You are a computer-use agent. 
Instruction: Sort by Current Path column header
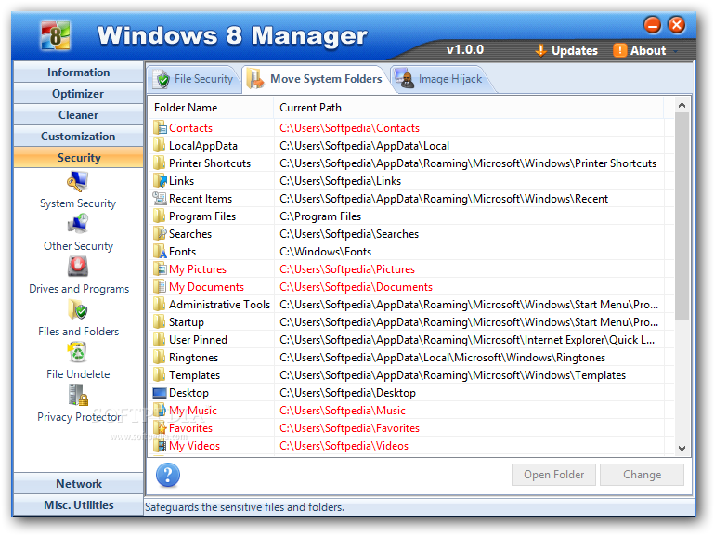468,108
